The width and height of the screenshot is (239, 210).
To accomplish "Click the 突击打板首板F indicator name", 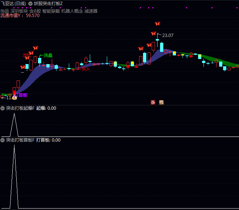I will click(20, 140).
